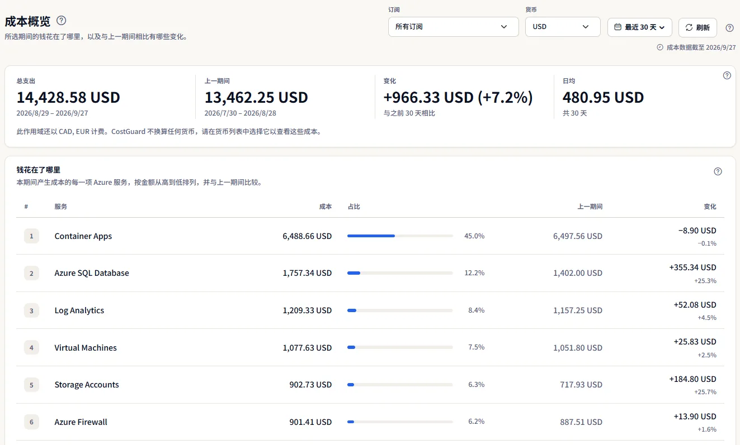Click the cost 1,757.34 USD
This screenshot has height=445, width=740.
[307, 273]
